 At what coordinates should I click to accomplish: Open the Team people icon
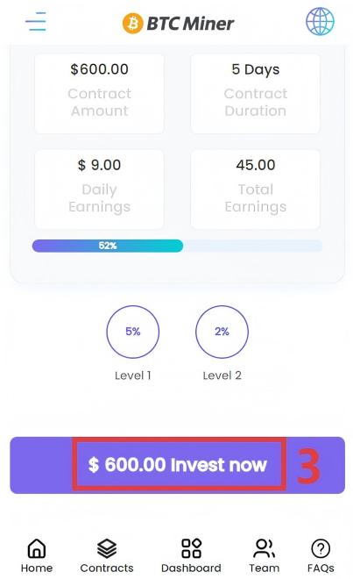tap(265, 548)
